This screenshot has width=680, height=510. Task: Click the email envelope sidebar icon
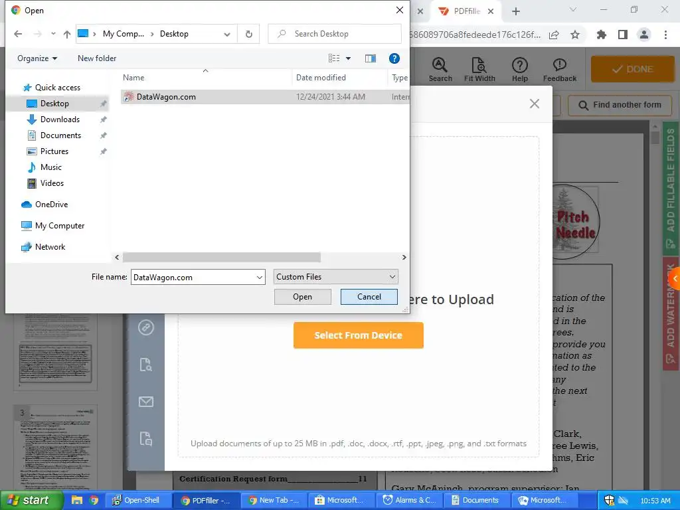[x=145, y=402]
